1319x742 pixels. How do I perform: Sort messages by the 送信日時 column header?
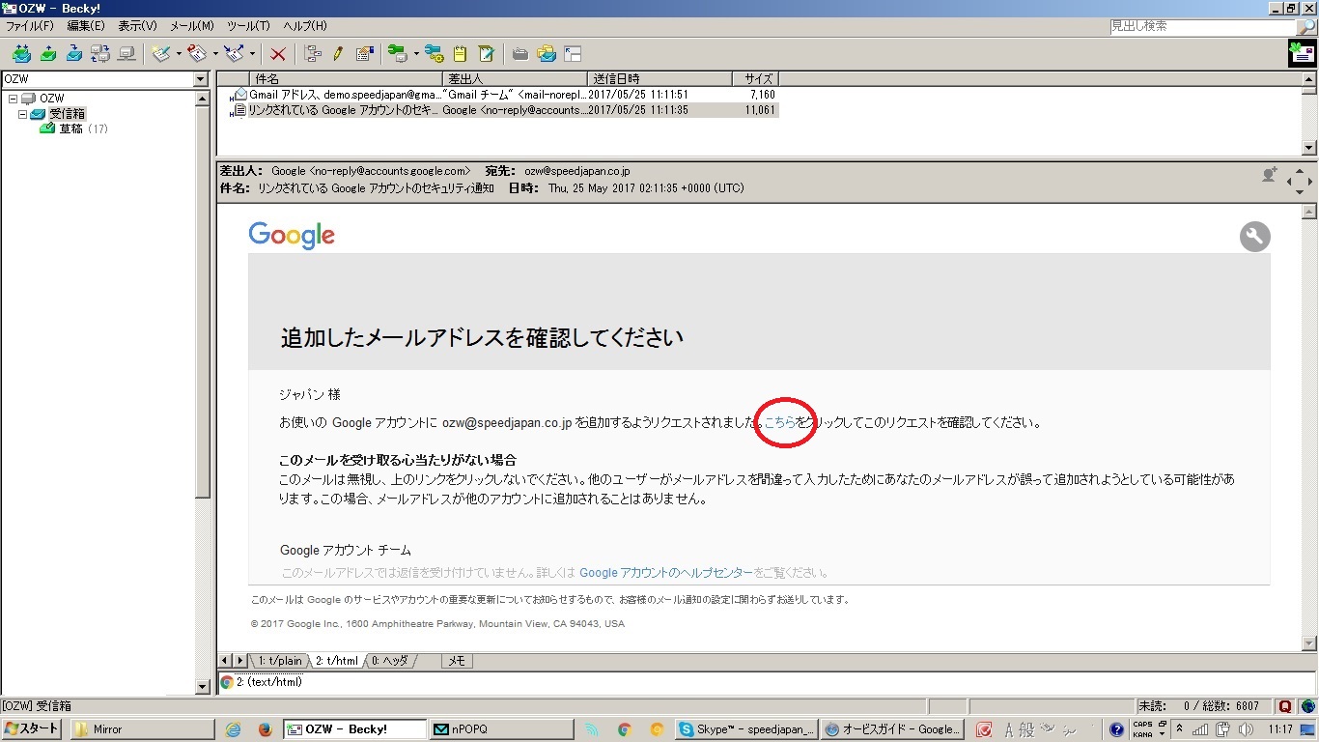(x=659, y=78)
